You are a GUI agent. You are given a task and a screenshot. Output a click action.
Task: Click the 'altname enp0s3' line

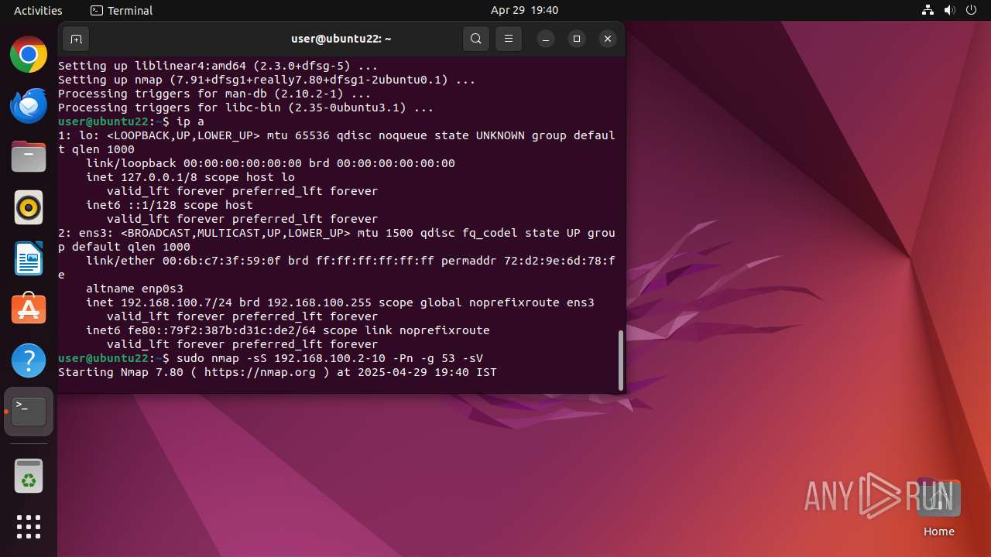135,289
